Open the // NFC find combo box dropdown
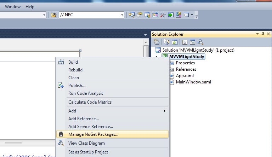Viewport: 272px width, 157px height. pos(122,15)
